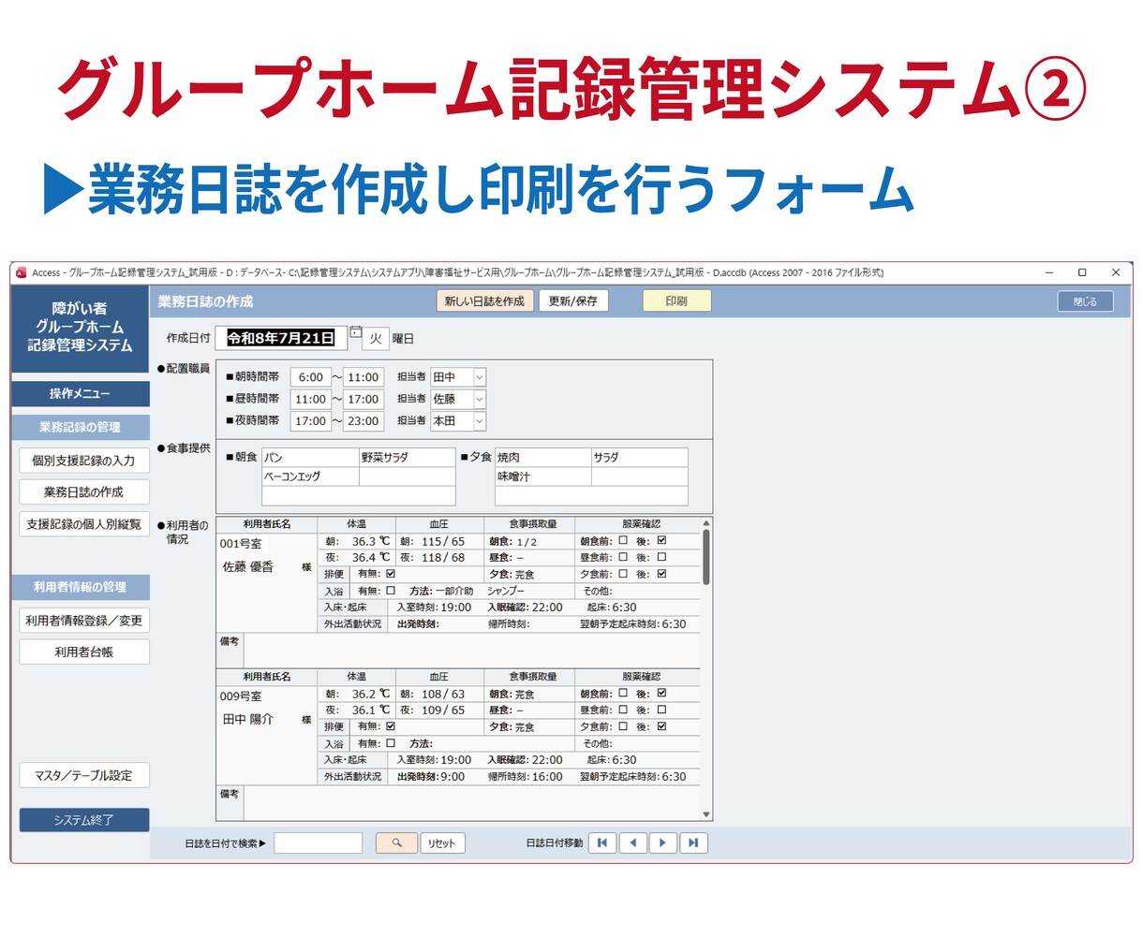Toggle 排便 有無 checkbox for 田中 陽介

point(391,726)
